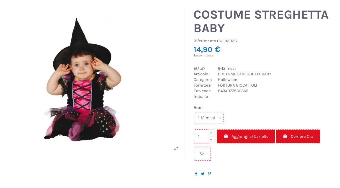
Task: Pin product on Pinterest
Action: pyautogui.click(x=209, y=174)
